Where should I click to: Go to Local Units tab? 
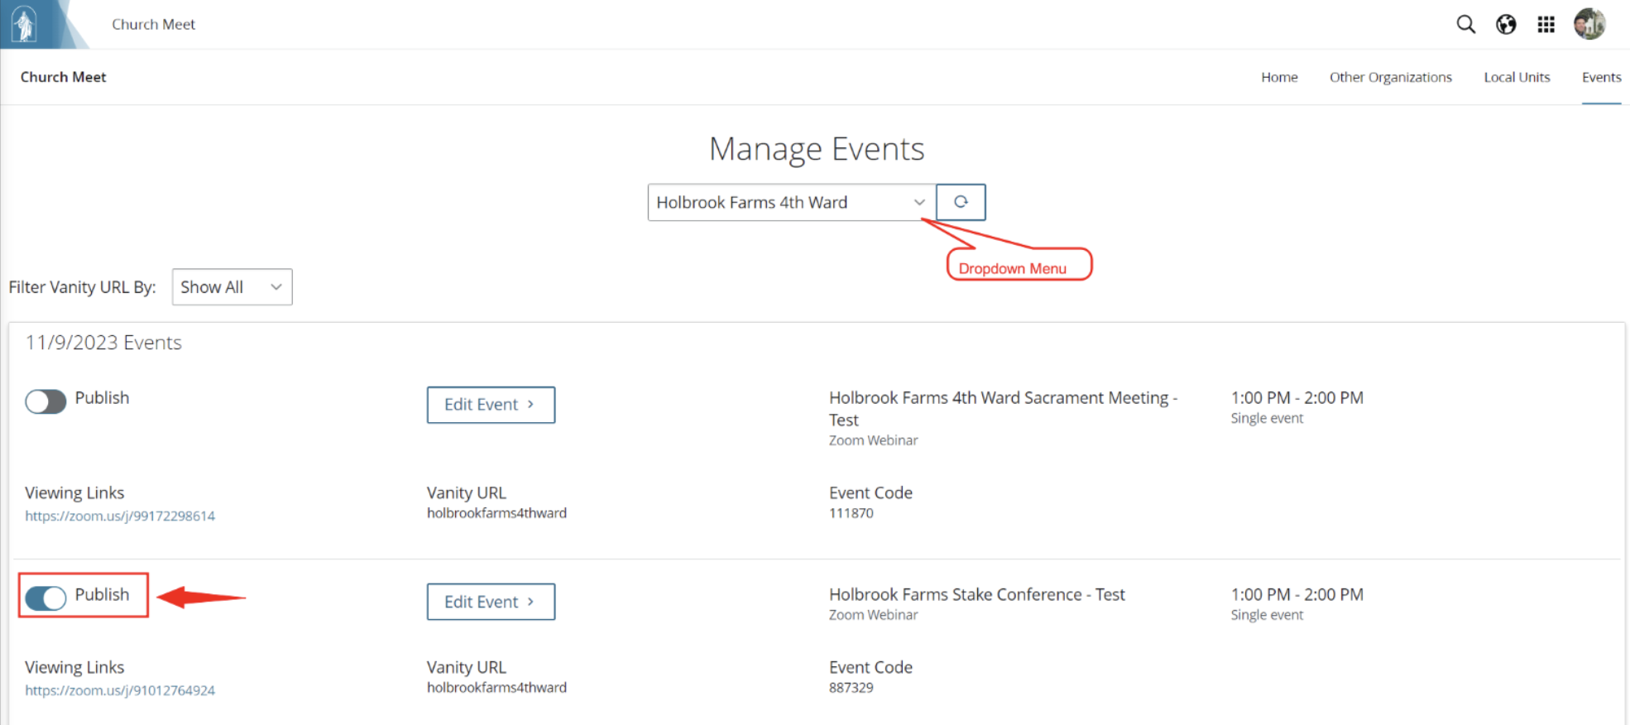click(1517, 77)
